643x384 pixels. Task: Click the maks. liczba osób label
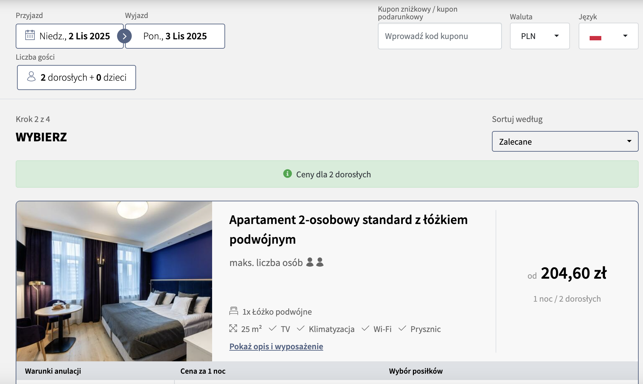coord(266,263)
